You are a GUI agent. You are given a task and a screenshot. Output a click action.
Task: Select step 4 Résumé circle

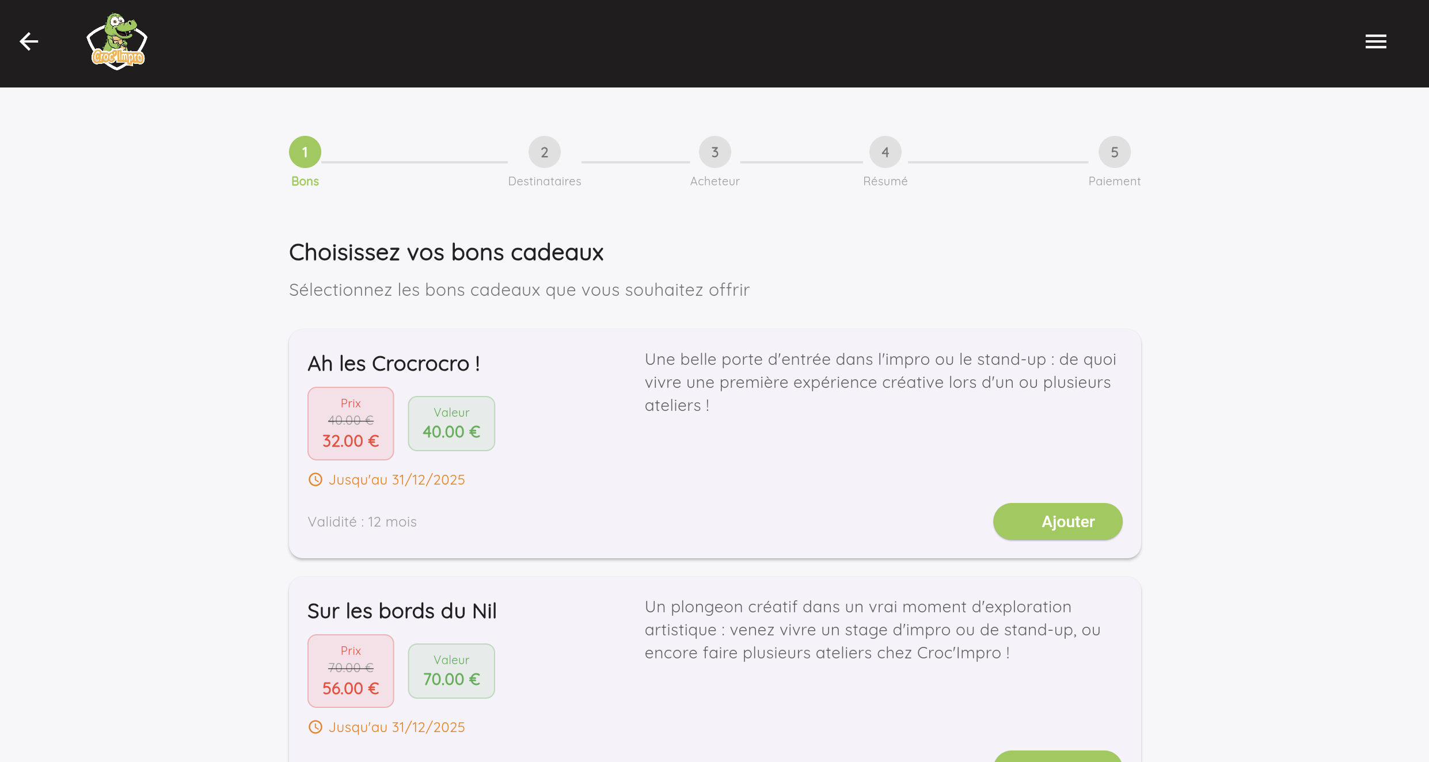[885, 152]
